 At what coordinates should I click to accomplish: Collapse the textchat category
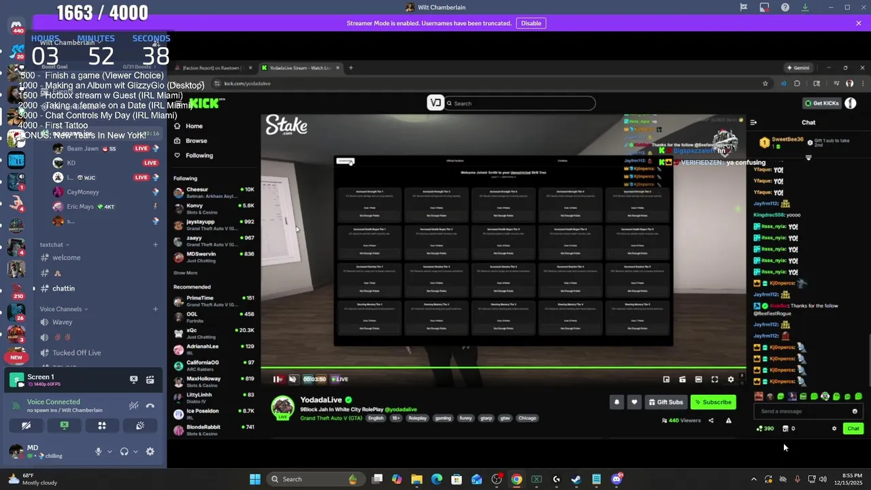tap(54, 244)
